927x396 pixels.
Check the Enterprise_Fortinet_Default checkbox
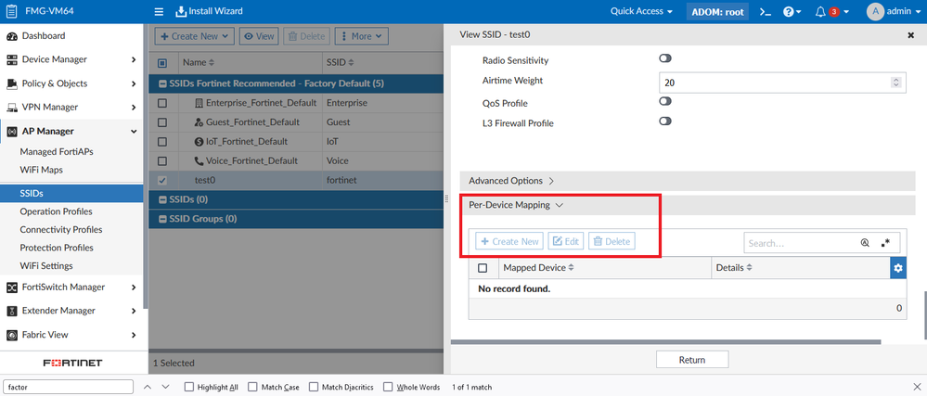[162, 104]
